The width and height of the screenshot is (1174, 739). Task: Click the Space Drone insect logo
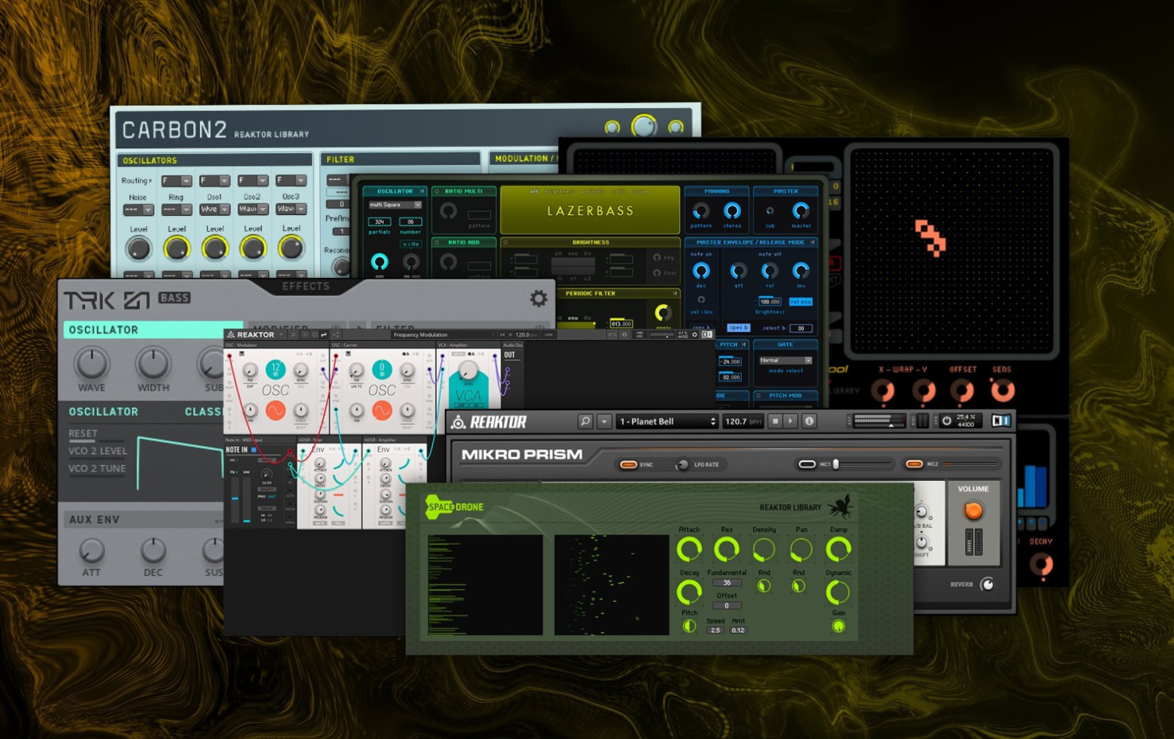840,506
